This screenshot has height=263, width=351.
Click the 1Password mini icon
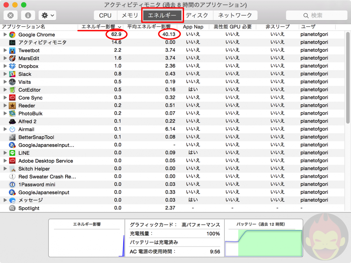click(12, 184)
